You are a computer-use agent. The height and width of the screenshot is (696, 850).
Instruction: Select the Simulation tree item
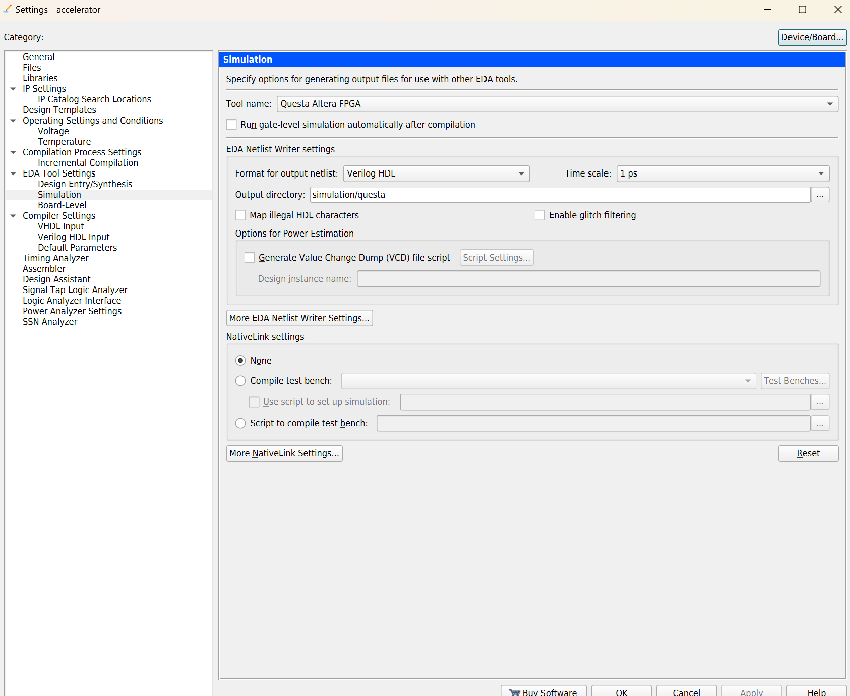click(59, 195)
